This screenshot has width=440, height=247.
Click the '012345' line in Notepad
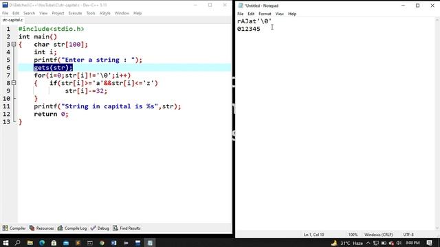point(249,29)
